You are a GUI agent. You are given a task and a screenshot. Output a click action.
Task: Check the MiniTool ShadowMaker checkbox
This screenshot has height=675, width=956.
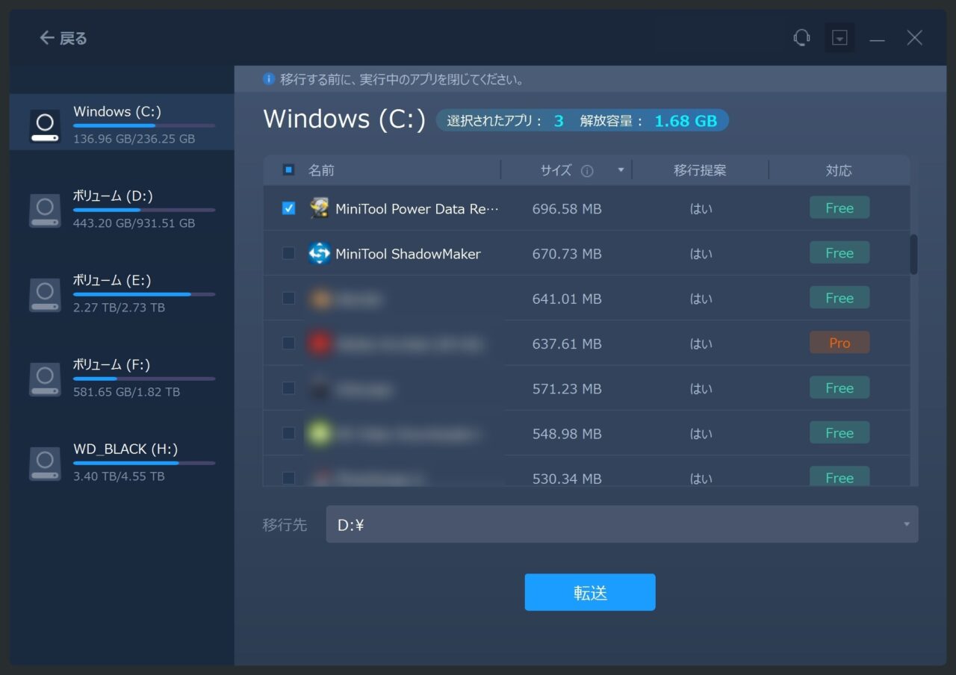pos(289,254)
